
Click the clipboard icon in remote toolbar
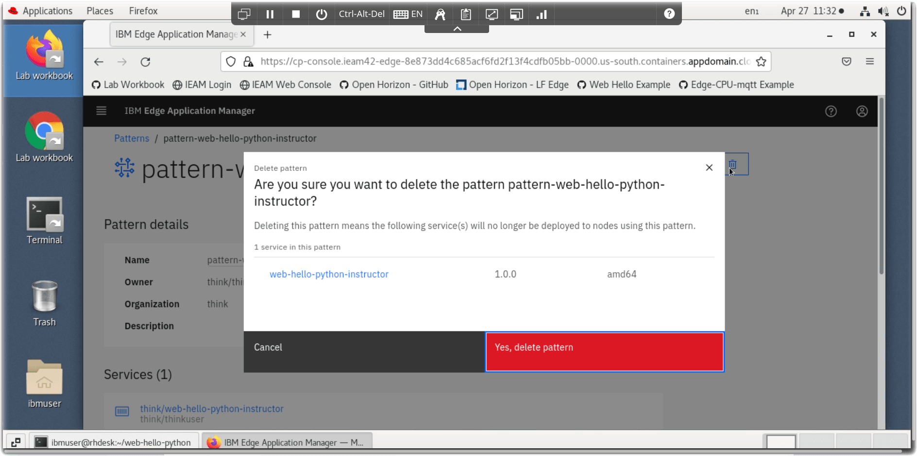pos(466,14)
